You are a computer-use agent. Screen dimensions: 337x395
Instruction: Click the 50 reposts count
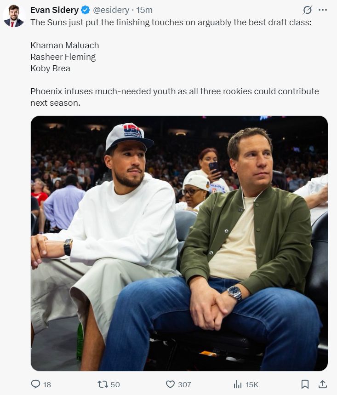point(115,384)
